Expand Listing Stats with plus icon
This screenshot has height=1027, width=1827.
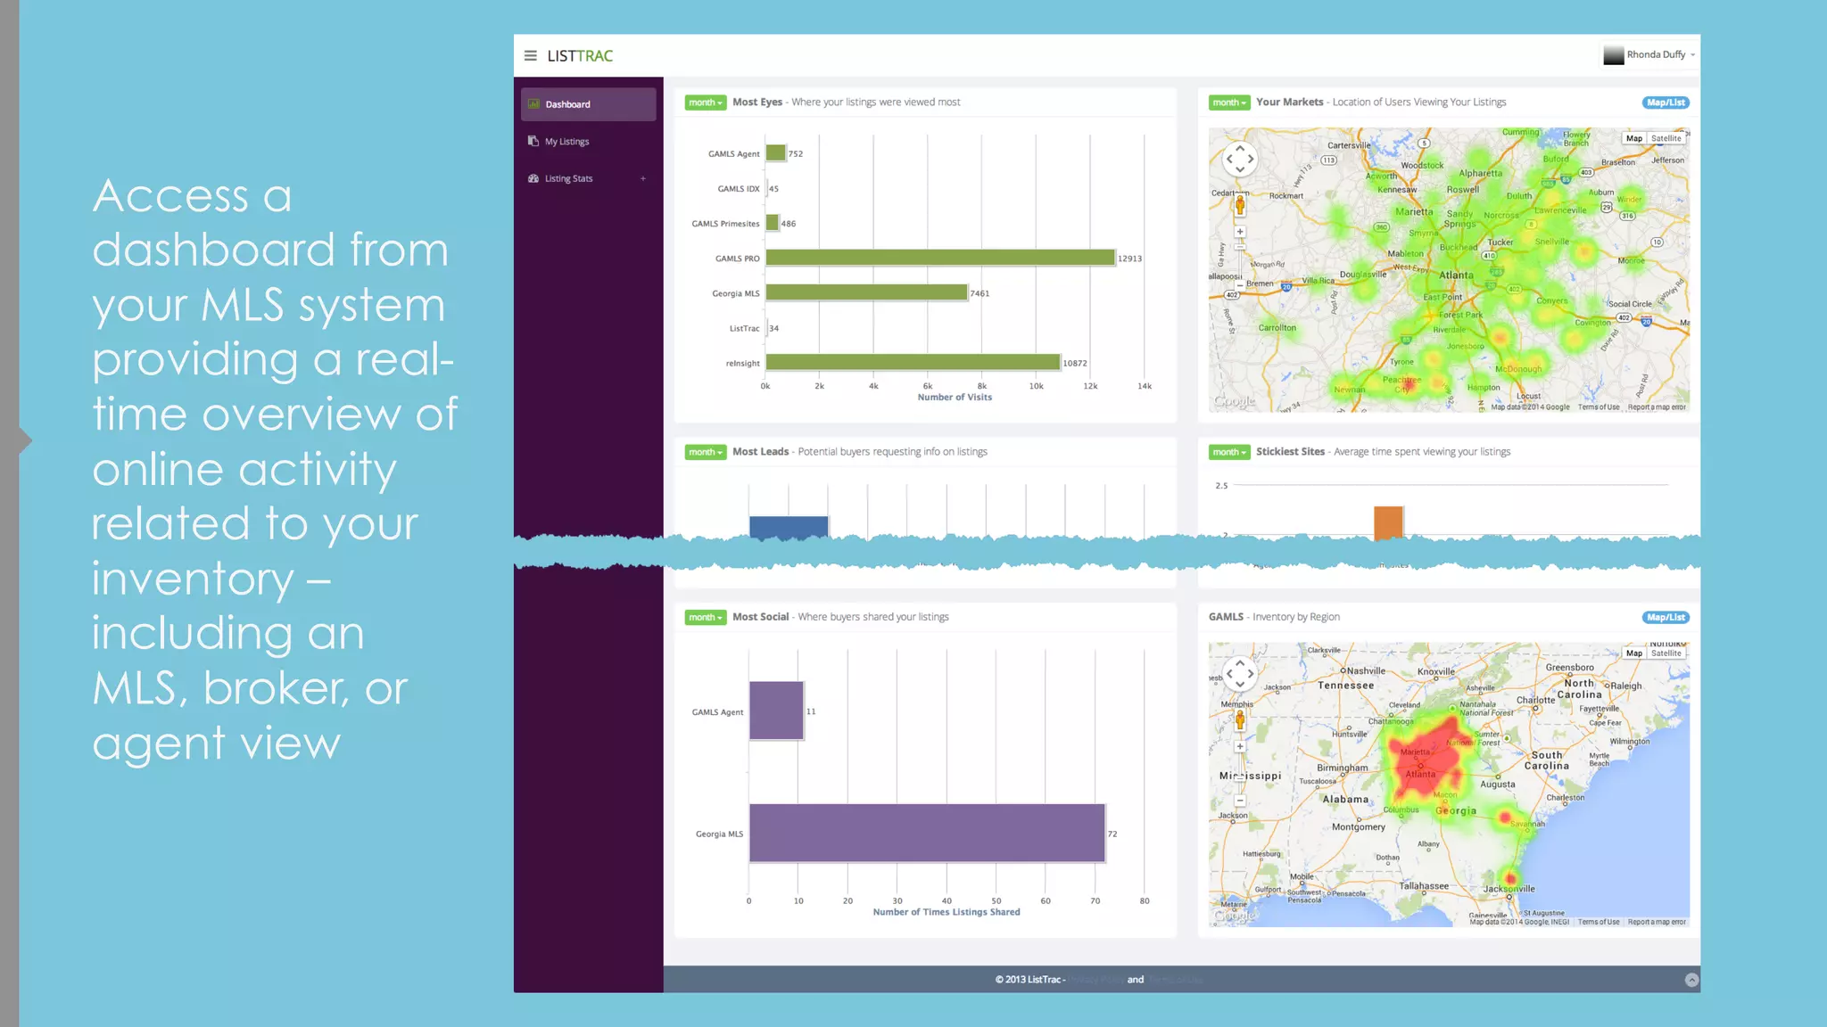tap(642, 178)
